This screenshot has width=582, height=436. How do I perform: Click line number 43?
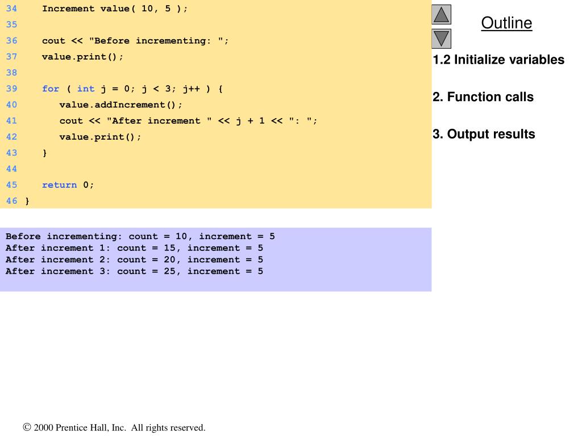coord(11,153)
